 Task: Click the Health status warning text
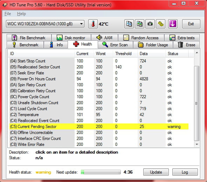coord(43,172)
